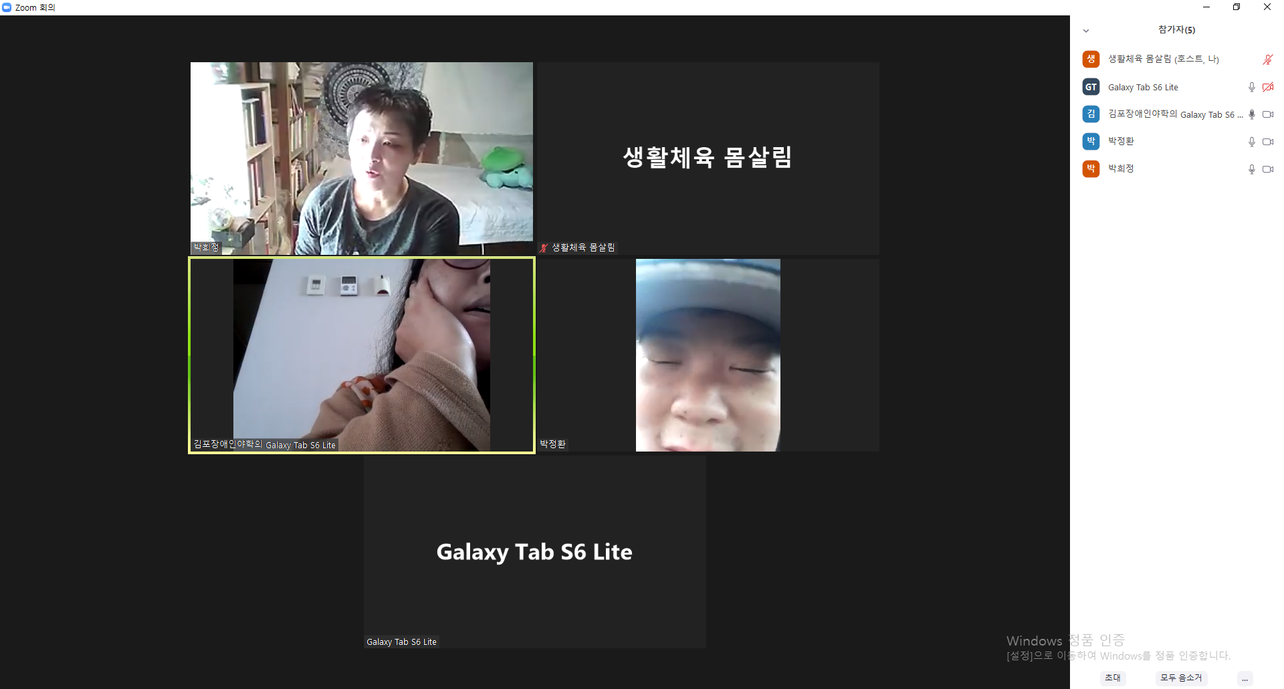Mute 김포장애인야학의 participant's active microphone
The width and height of the screenshot is (1284, 689).
click(x=1252, y=114)
